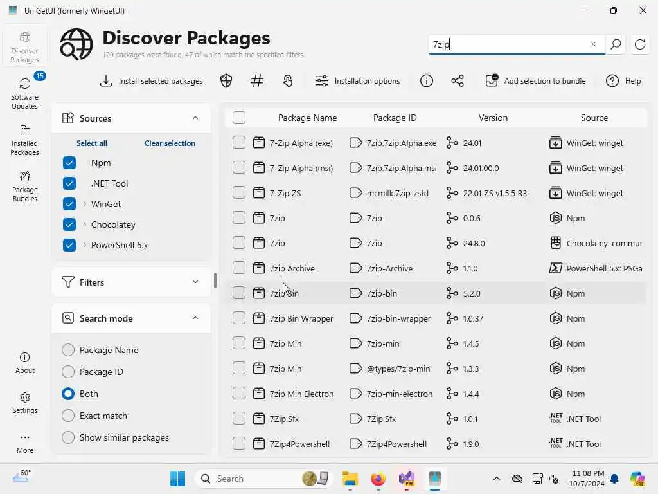This screenshot has width=658, height=494.
Task: Sort by Package Name column
Action: click(x=307, y=118)
